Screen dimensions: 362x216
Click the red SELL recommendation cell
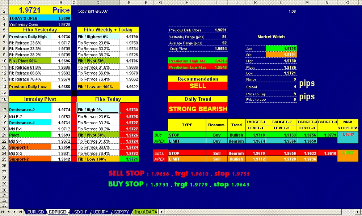tap(198, 86)
